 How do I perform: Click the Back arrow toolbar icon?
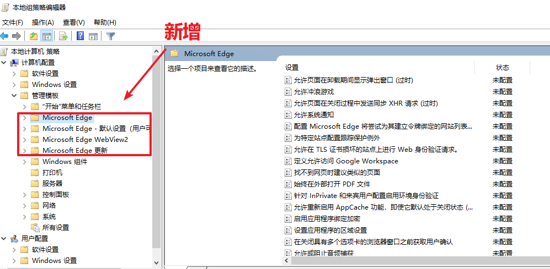tap(4, 36)
